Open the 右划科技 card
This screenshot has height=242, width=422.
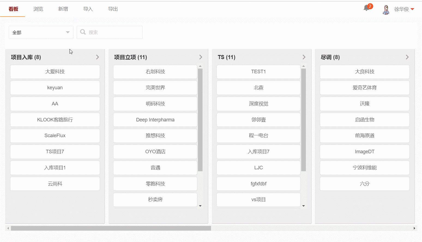[x=155, y=72]
